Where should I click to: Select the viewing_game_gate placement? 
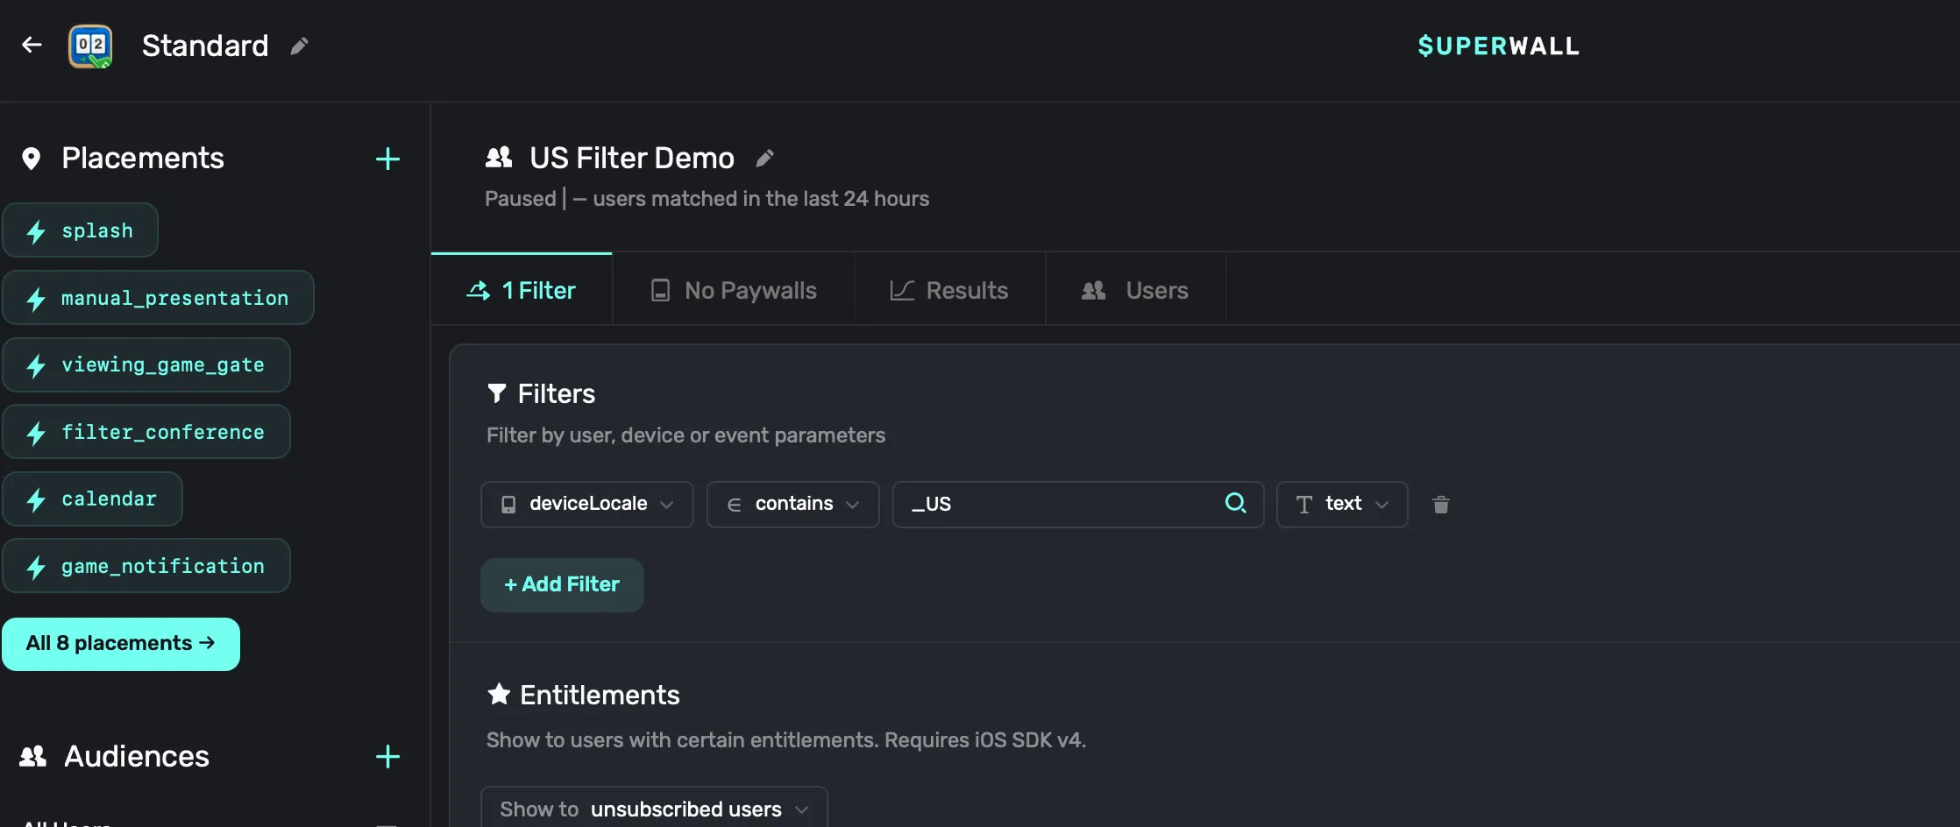click(146, 365)
